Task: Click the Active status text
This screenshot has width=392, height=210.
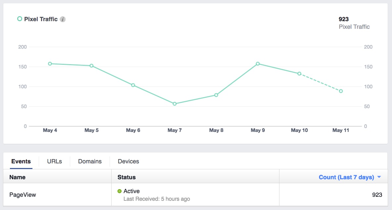Action: point(131,191)
